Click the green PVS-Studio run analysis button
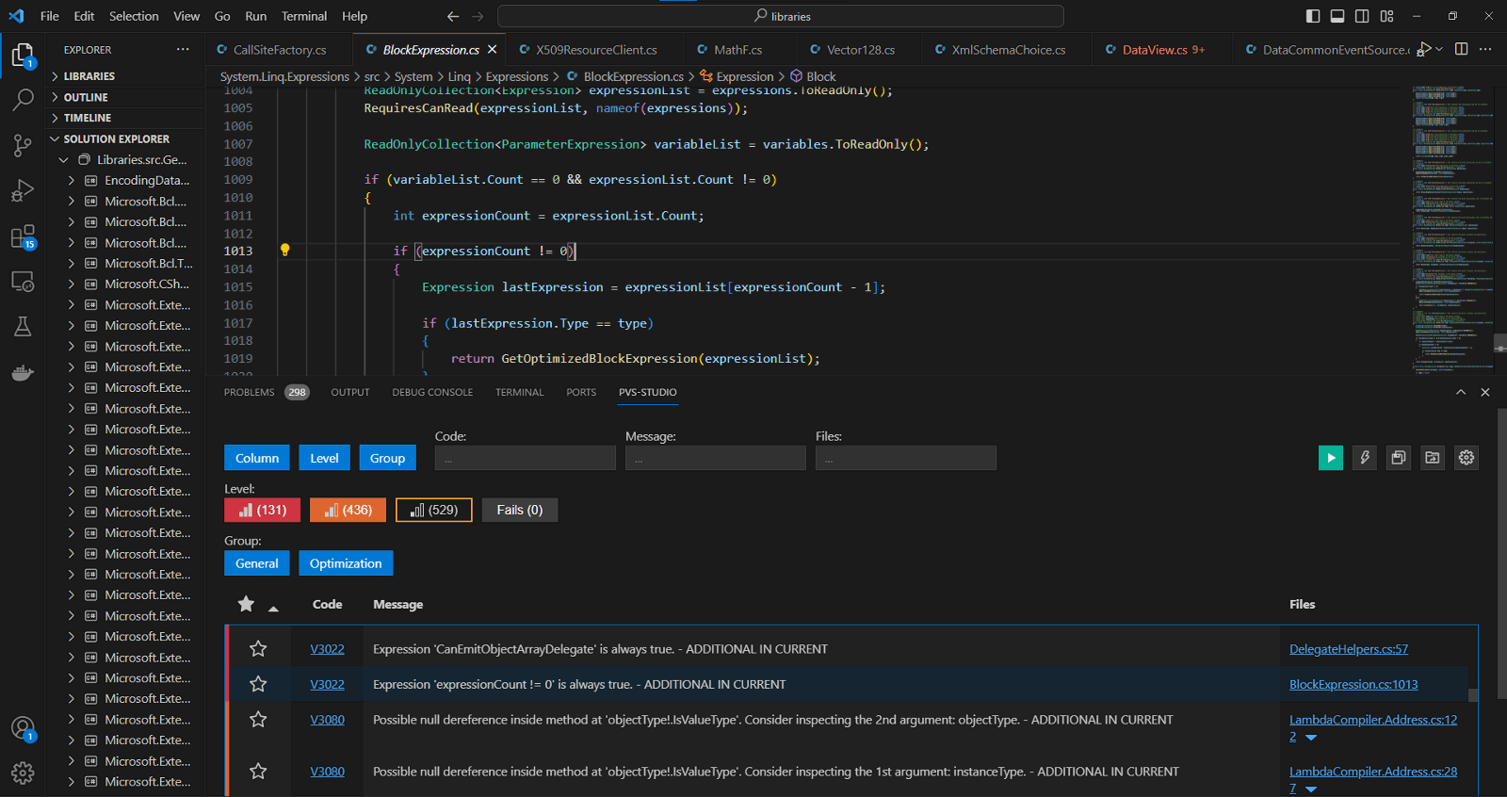Screen dimensions: 1507x797 (1330, 458)
